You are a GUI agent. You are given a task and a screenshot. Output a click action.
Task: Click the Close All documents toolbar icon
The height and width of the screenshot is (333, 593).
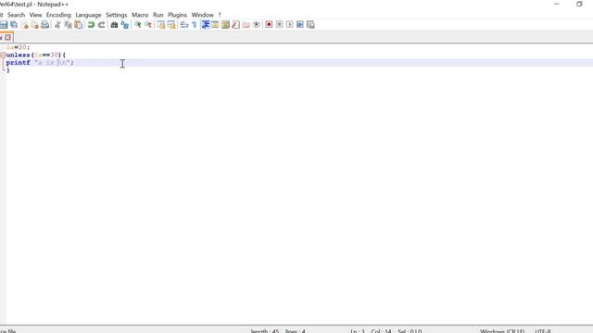tap(35, 25)
